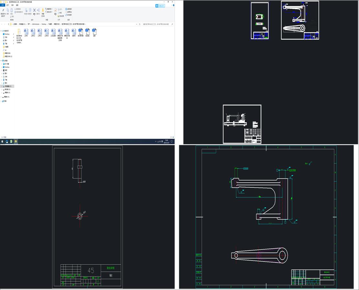This screenshot has height=290, width=359.
Task: Open the blue File tab in ribbon
Action: tap(3, 5)
